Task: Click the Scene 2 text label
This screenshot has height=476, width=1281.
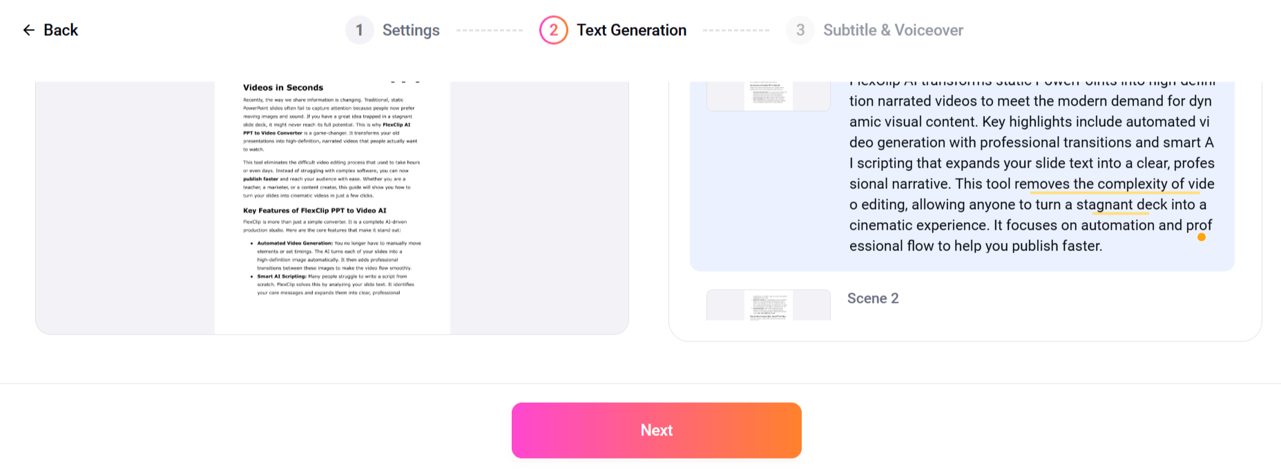Action: click(873, 298)
